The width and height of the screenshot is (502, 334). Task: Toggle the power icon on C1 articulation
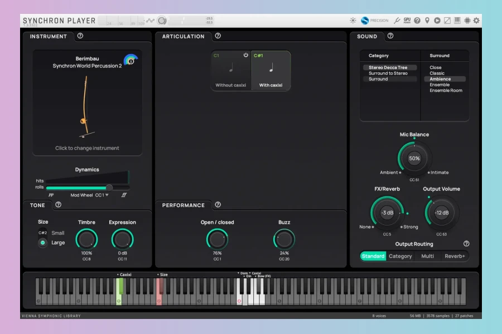pos(245,55)
